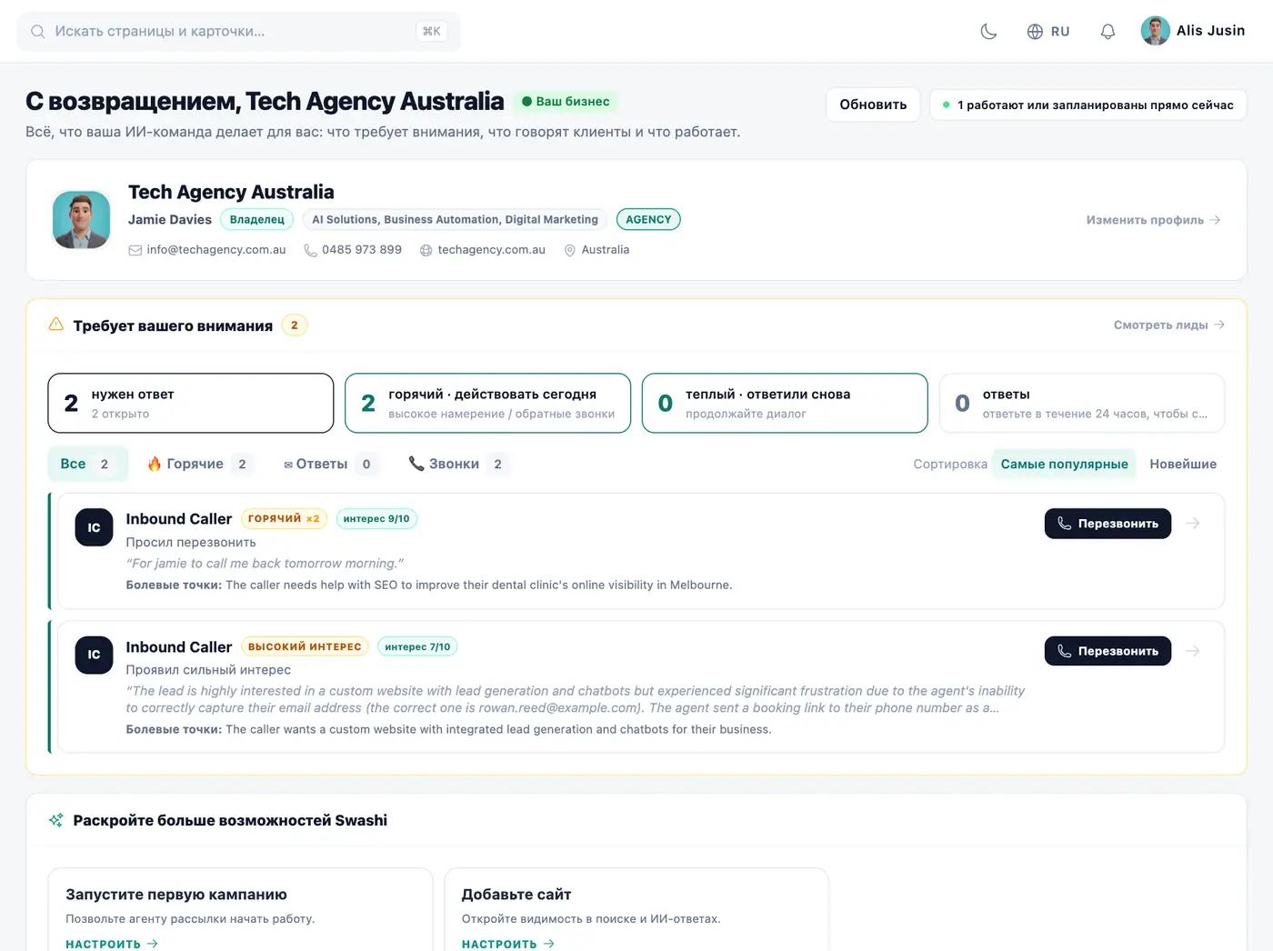Click the интерес 7/10 badge
The width and height of the screenshot is (1273, 951).
pyautogui.click(x=417, y=647)
